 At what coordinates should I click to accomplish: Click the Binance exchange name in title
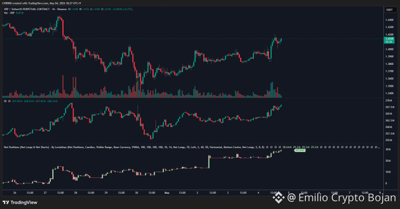tap(62, 9)
